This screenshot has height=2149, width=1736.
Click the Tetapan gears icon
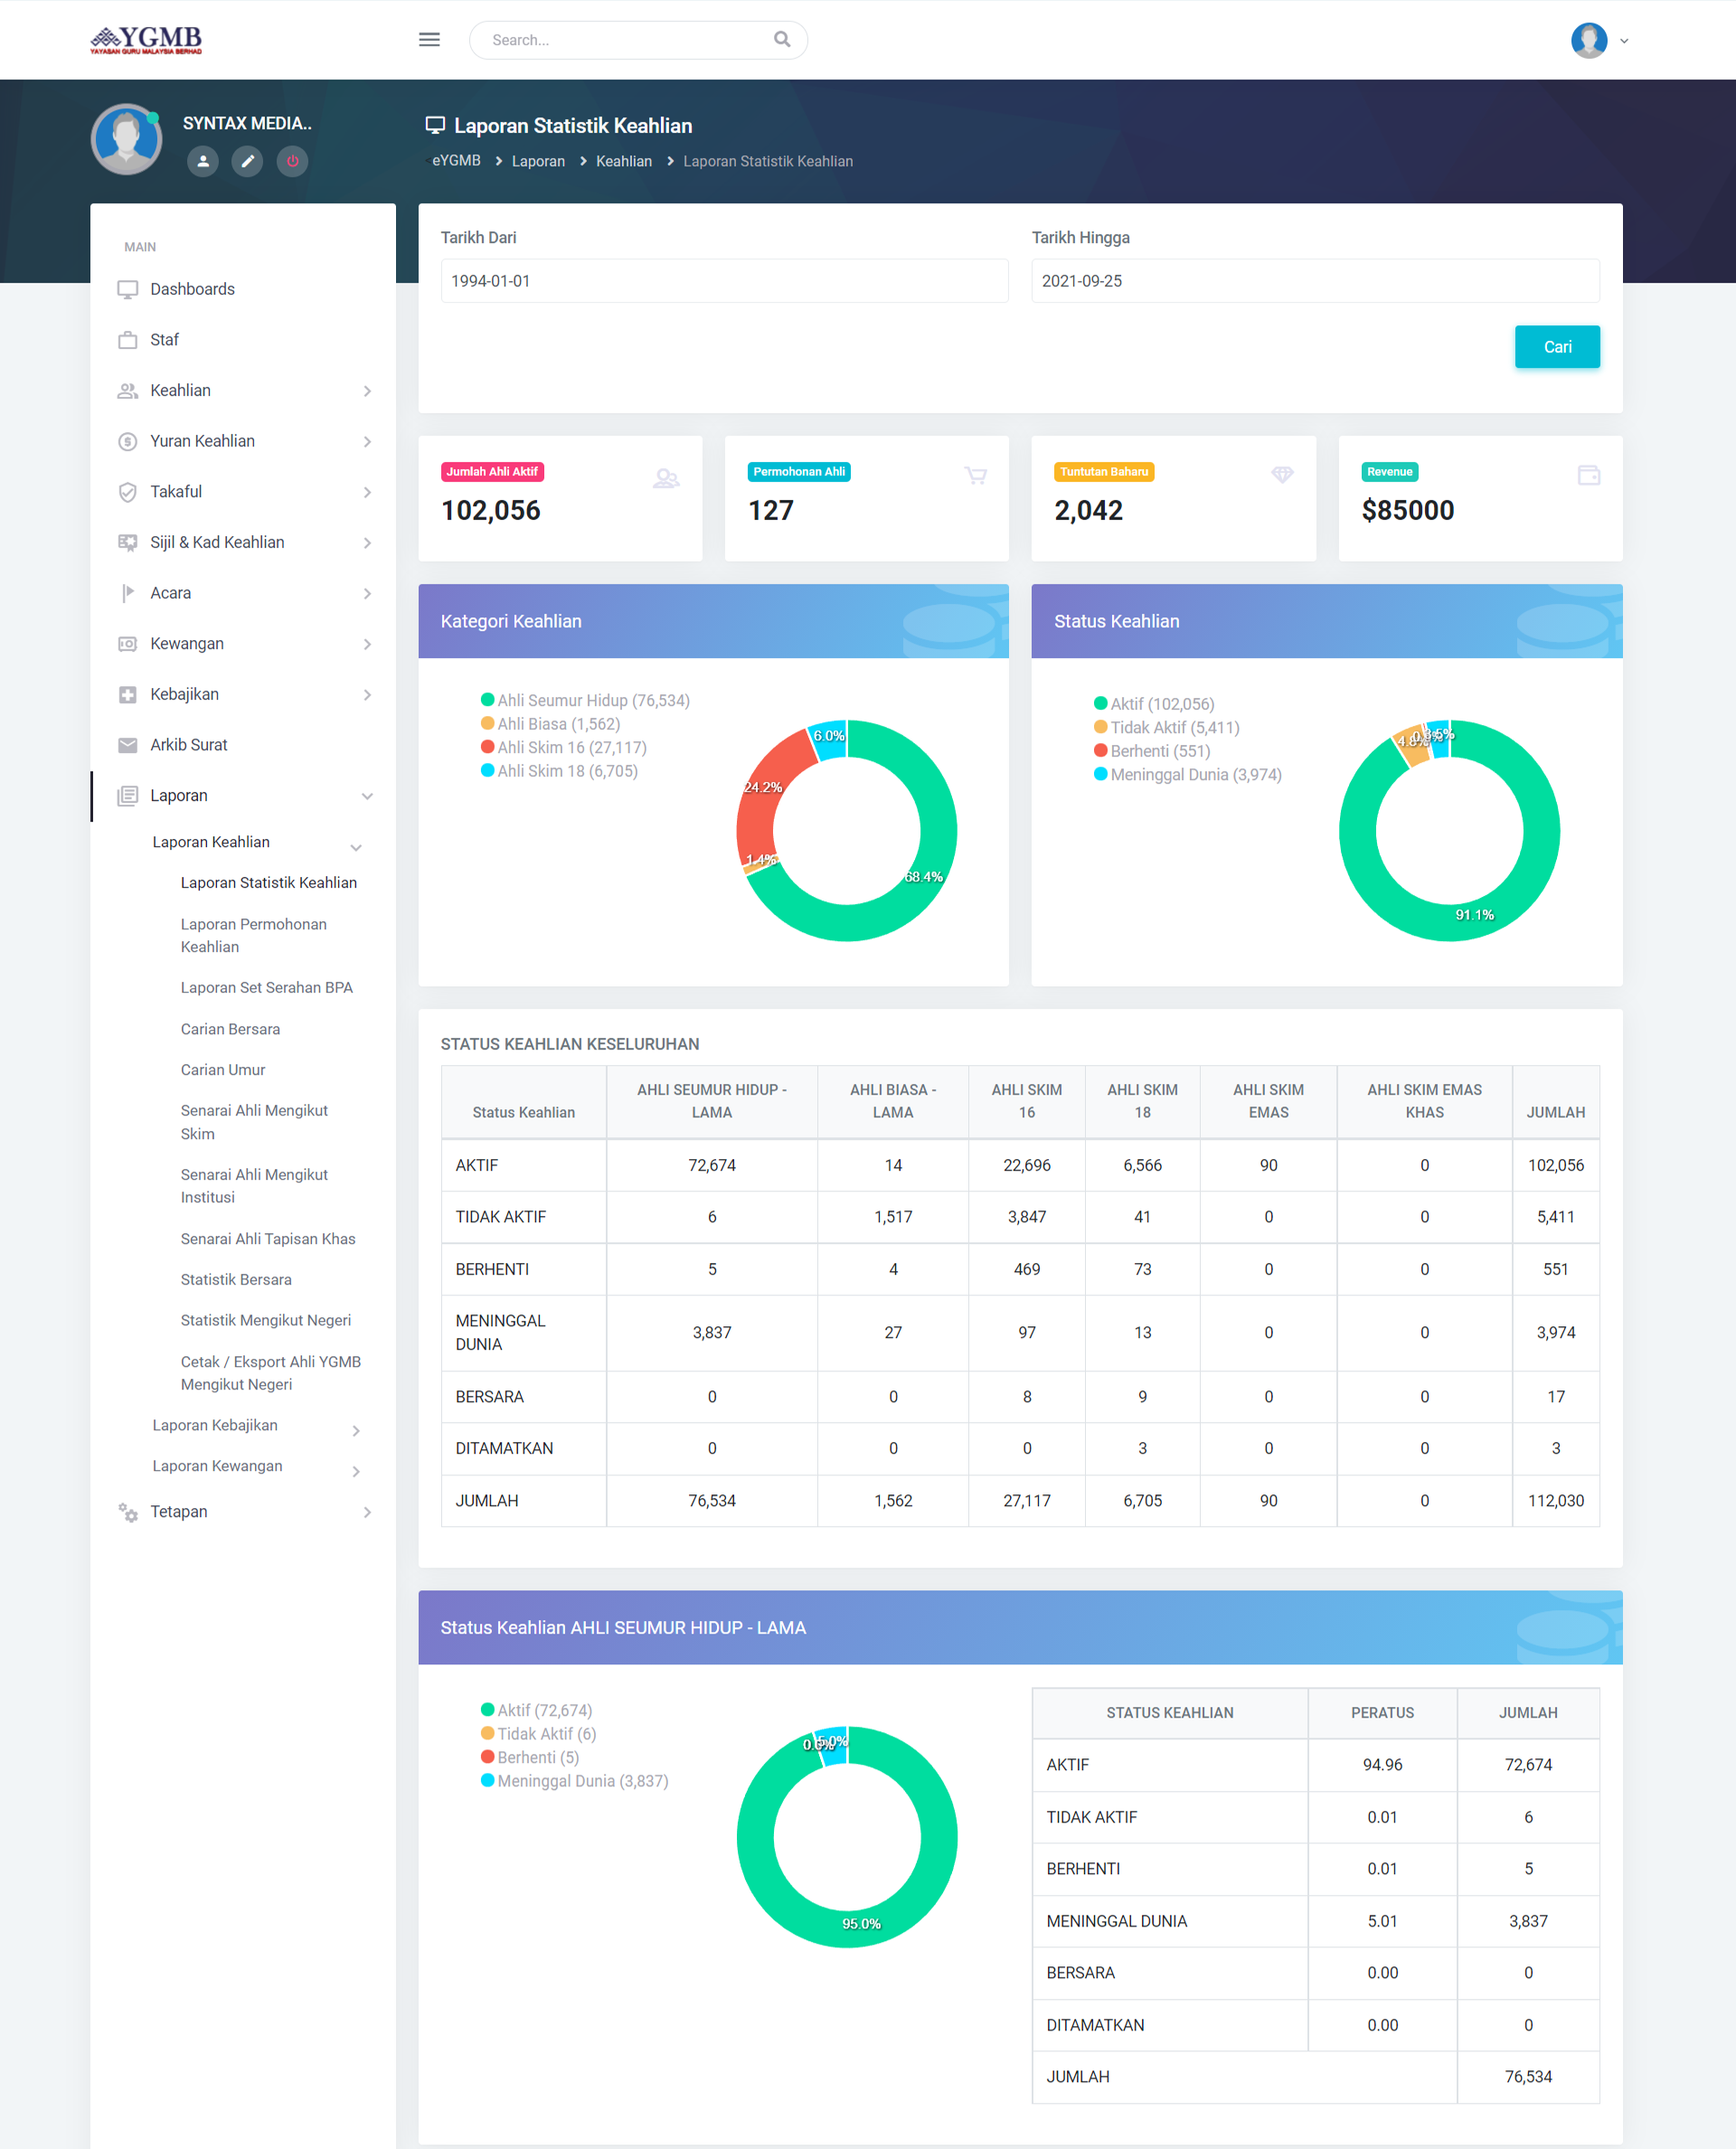pyautogui.click(x=127, y=1512)
